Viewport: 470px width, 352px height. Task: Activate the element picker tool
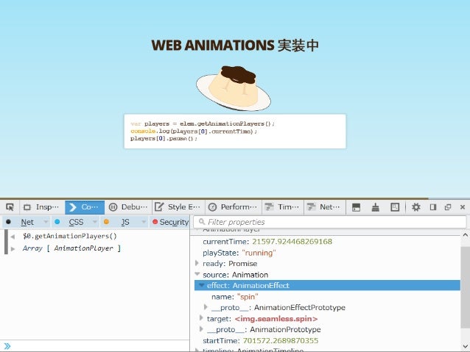click(x=10, y=207)
